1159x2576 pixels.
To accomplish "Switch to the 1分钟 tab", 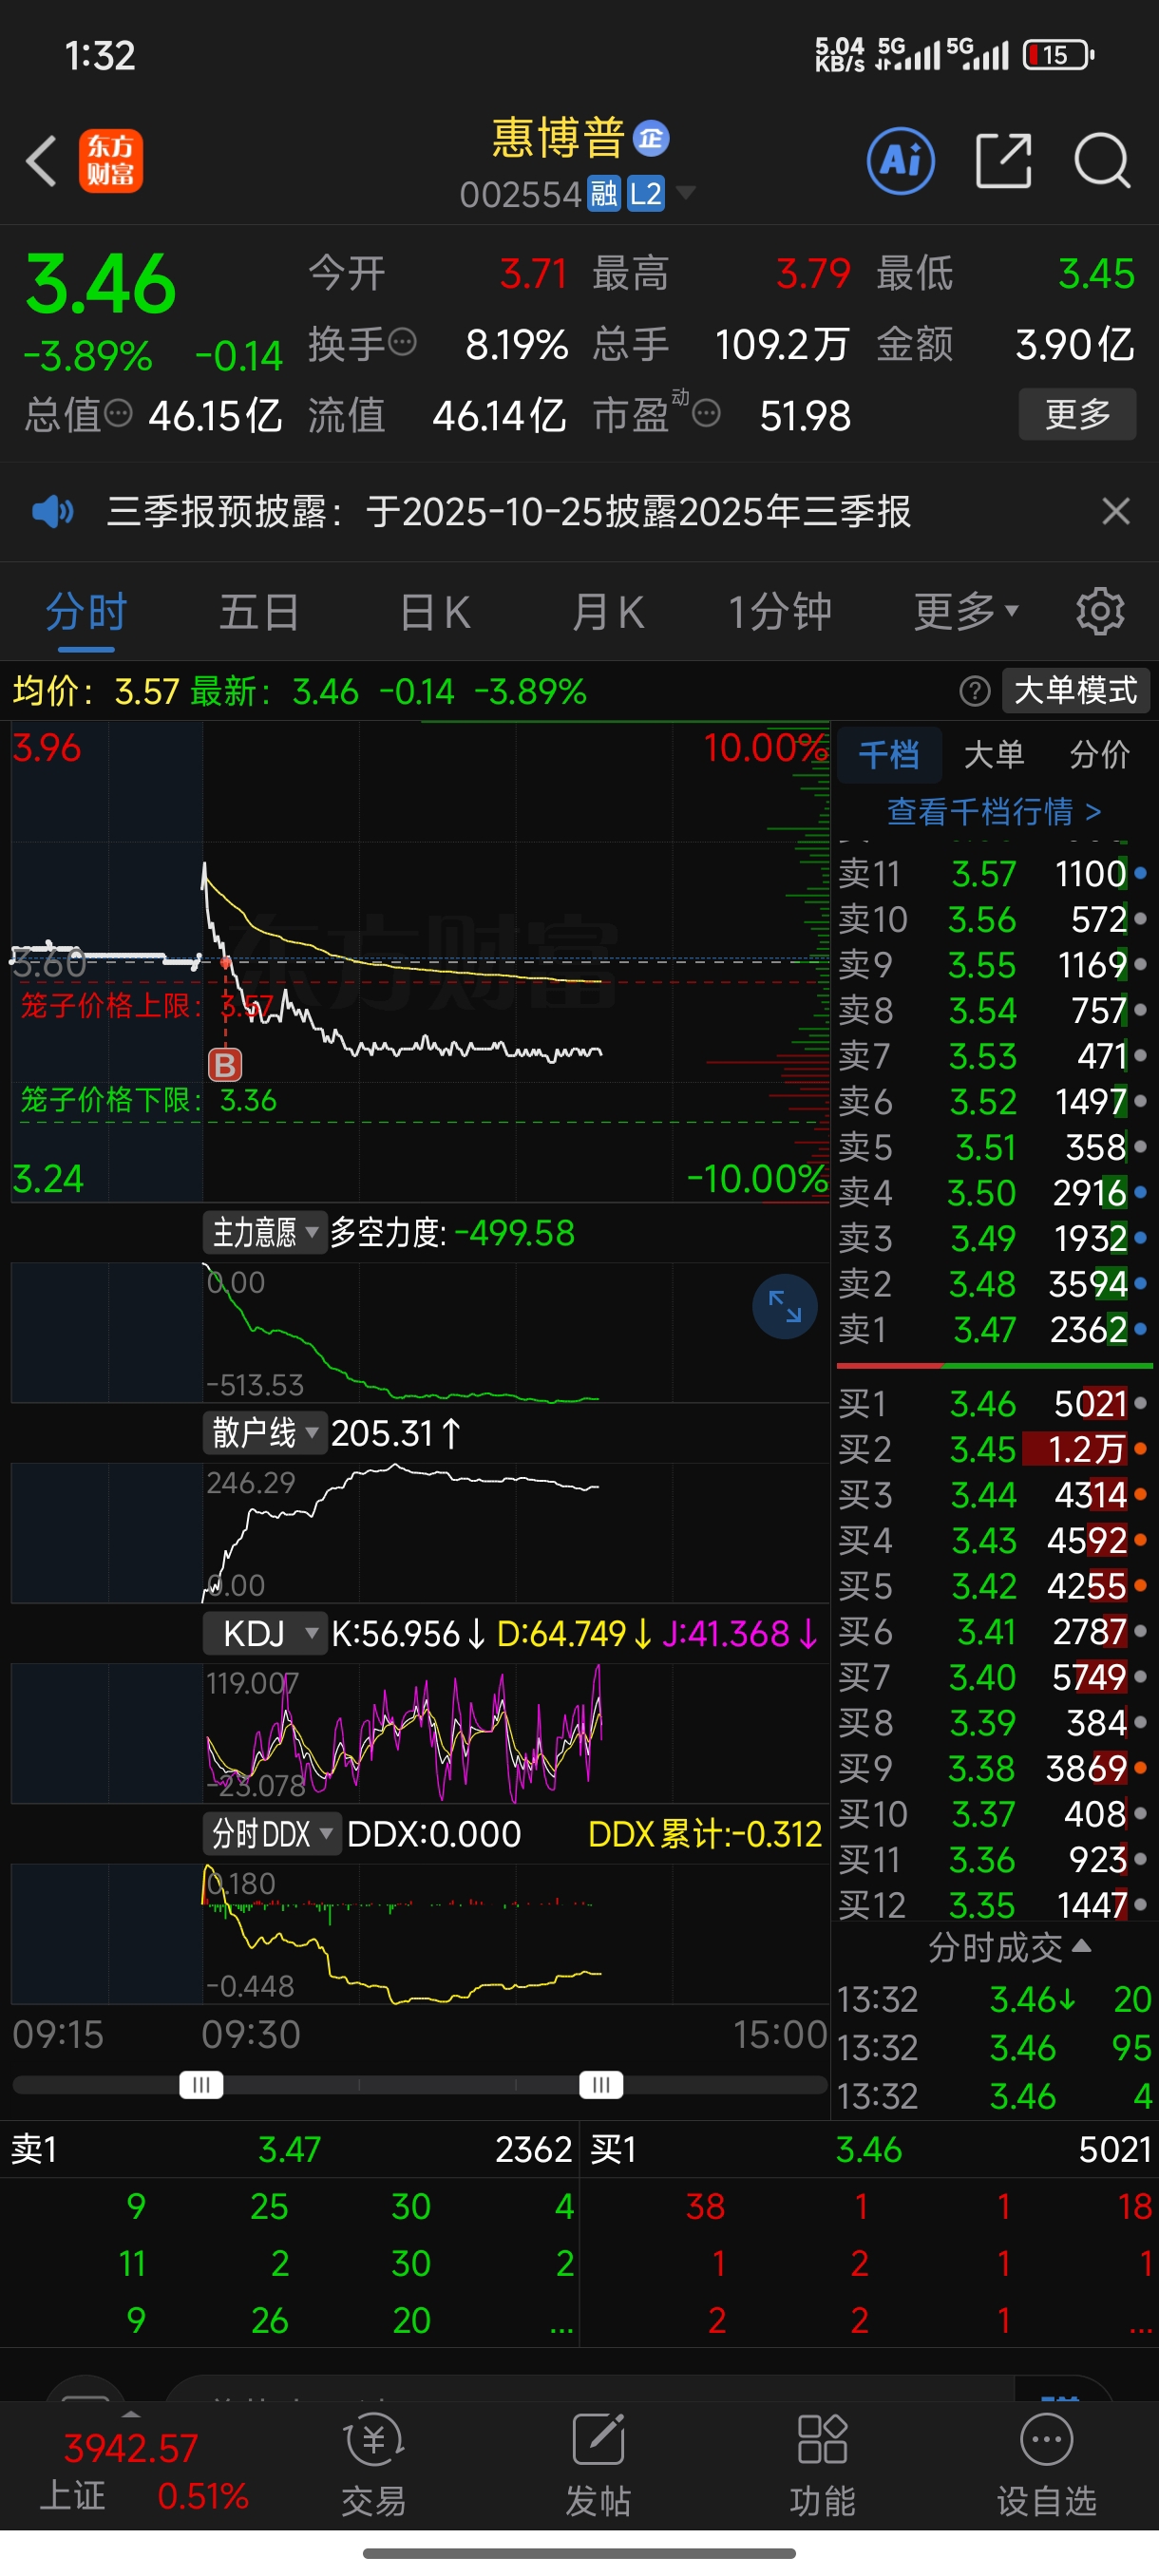I will coord(780,612).
